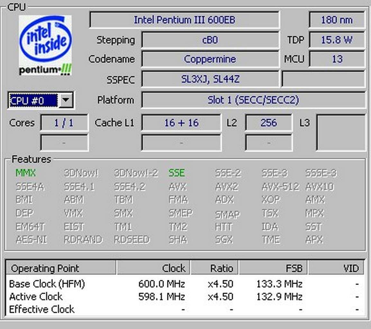Click the HTT feature label

click(222, 227)
